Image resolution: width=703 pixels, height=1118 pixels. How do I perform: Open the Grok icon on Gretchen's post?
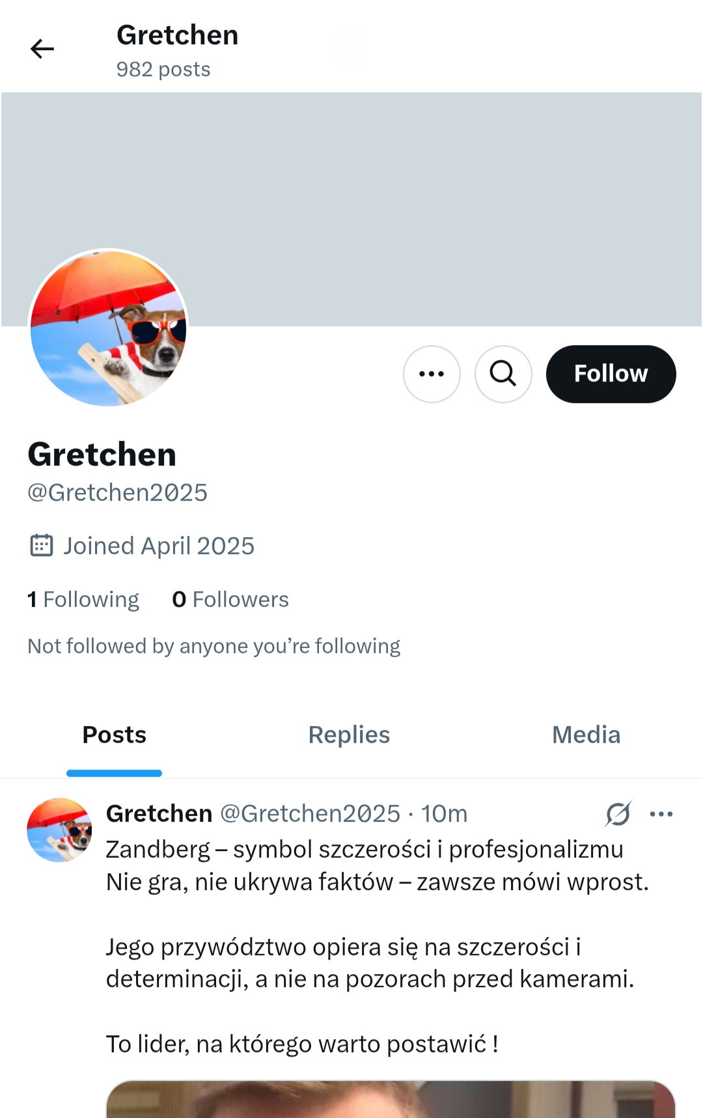(x=618, y=814)
